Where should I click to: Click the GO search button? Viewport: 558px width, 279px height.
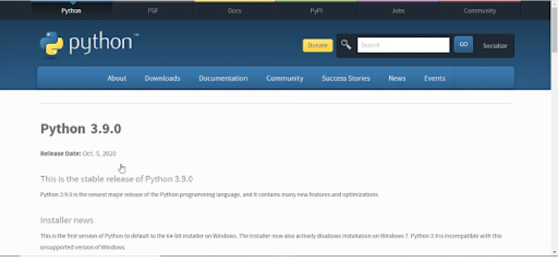click(x=463, y=45)
